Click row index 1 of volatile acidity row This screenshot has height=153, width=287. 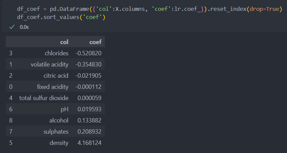click(x=11, y=64)
